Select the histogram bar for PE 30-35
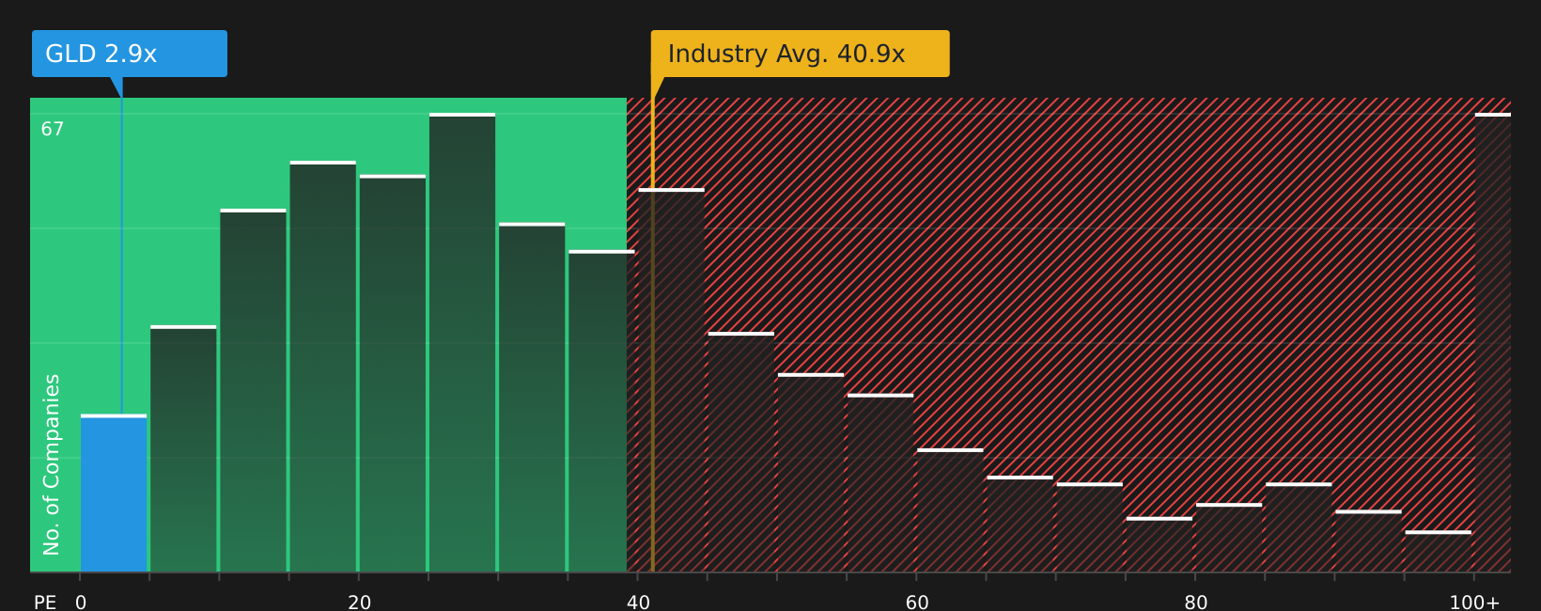Screen dimensions: 1541x611 [532, 397]
